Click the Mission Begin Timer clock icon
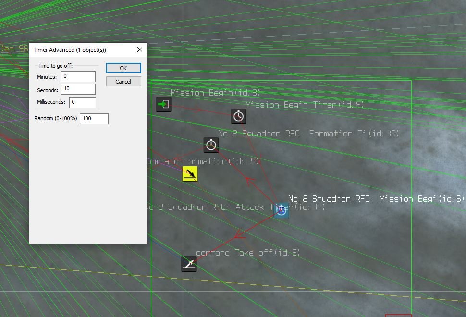This screenshot has height=317, width=466. pos(238,116)
